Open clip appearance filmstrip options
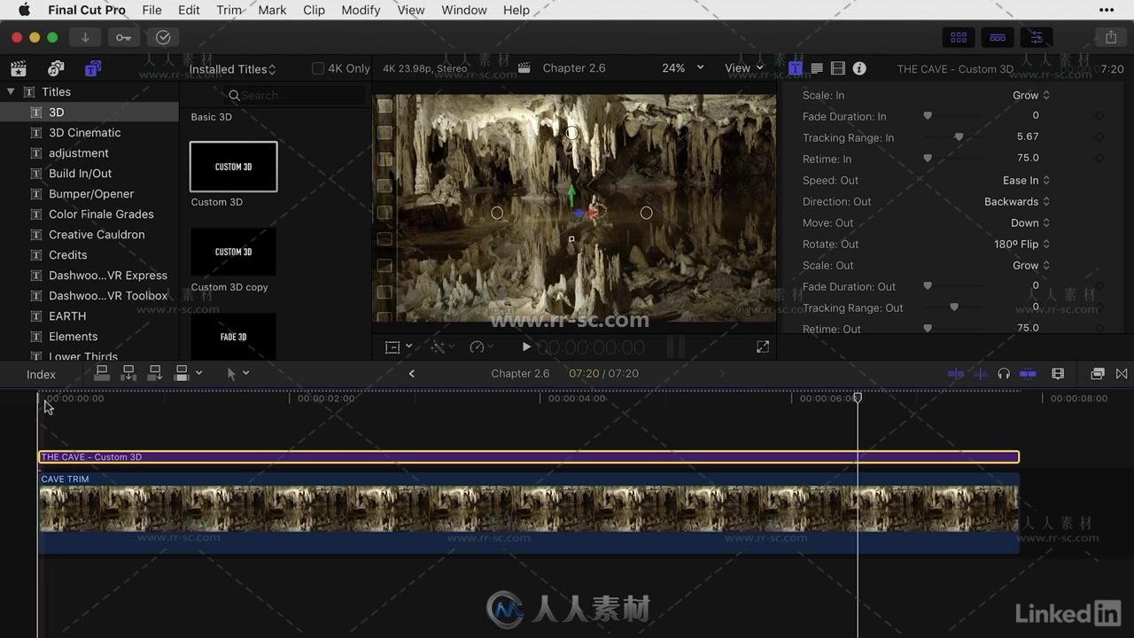Image resolution: width=1134 pixels, height=638 pixels. (1058, 374)
